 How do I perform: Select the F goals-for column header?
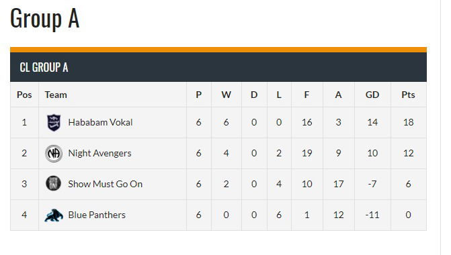click(x=306, y=95)
